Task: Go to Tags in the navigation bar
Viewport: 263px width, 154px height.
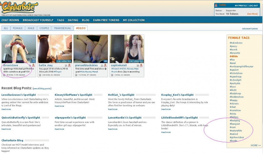Action: pos(61,20)
